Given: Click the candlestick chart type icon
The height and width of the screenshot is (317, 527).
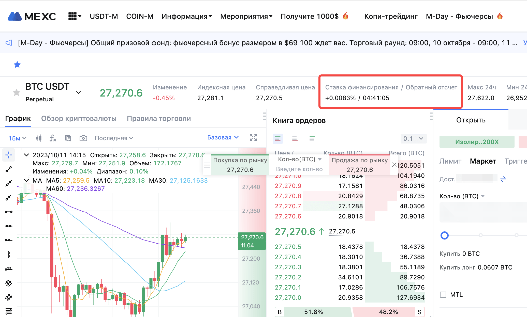Looking at the screenshot, I should 38,138.
